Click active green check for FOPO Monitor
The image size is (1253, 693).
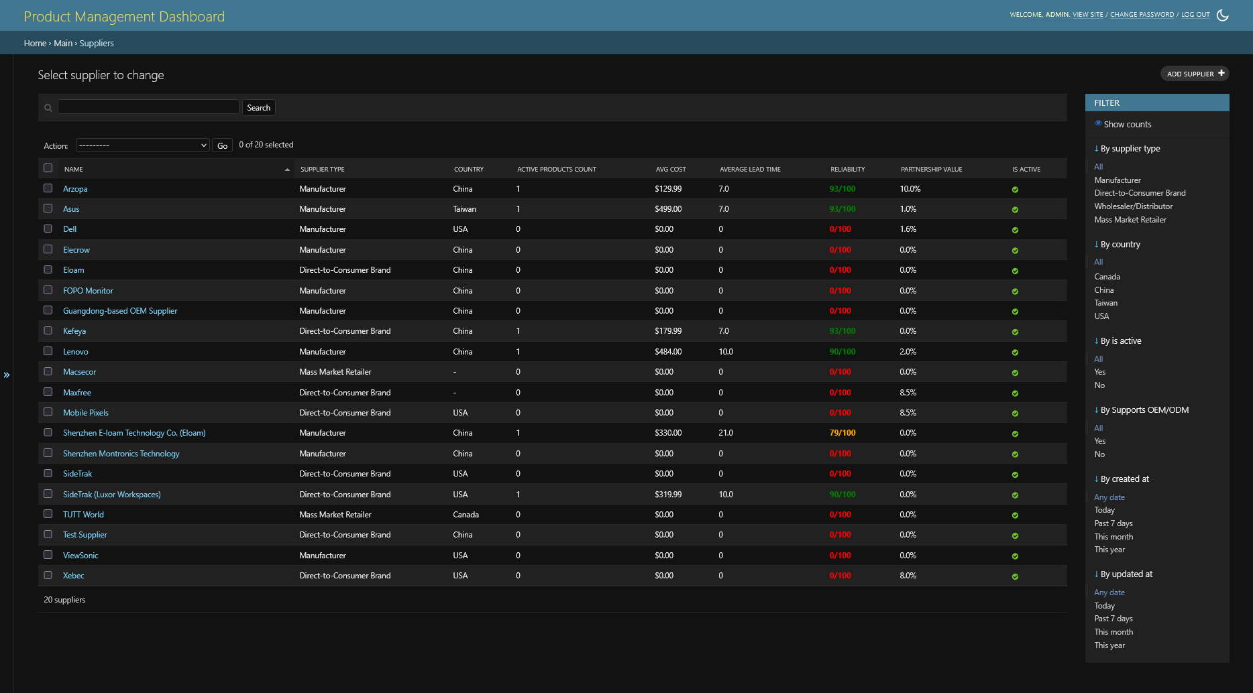pyautogui.click(x=1015, y=292)
